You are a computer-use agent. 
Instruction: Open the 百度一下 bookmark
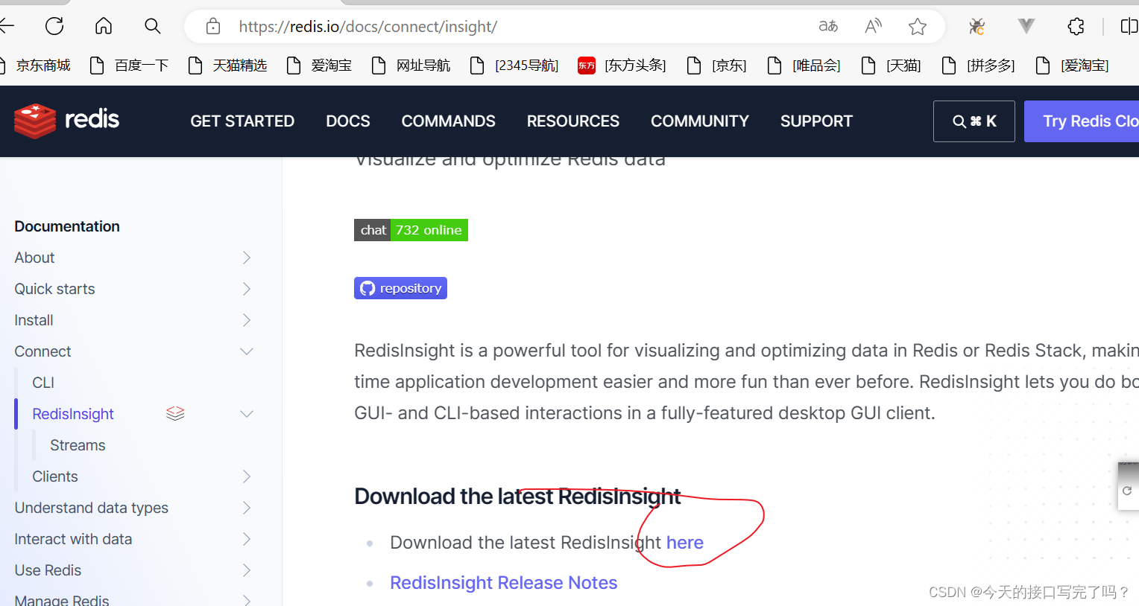click(x=129, y=66)
